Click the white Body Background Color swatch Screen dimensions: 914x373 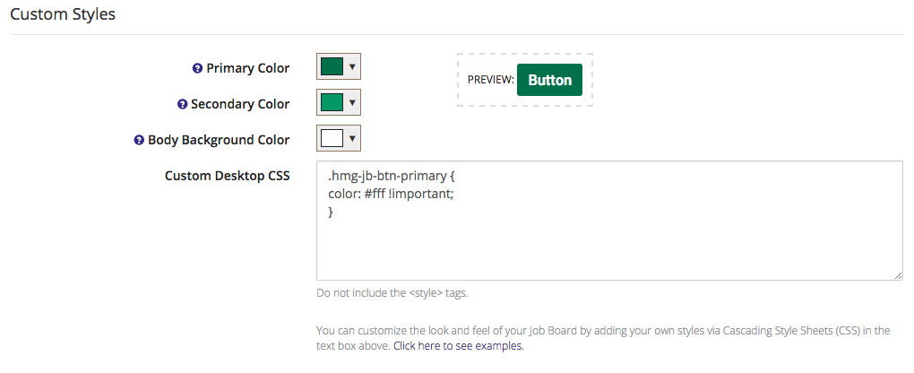pyautogui.click(x=332, y=139)
